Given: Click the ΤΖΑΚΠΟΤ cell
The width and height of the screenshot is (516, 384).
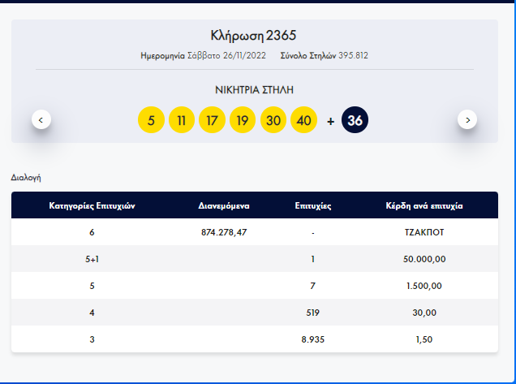Looking at the screenshot, I should click(424, 232).
